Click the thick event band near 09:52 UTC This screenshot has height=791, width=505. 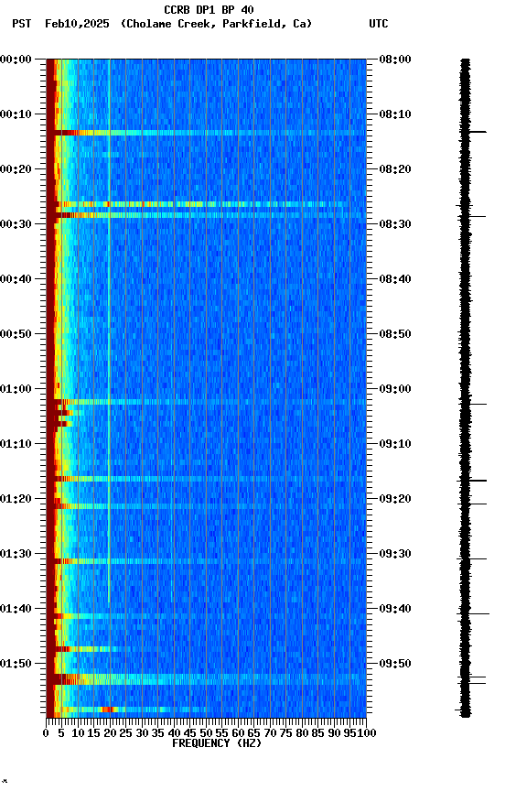pyautogui.click(x=206, y=679)
